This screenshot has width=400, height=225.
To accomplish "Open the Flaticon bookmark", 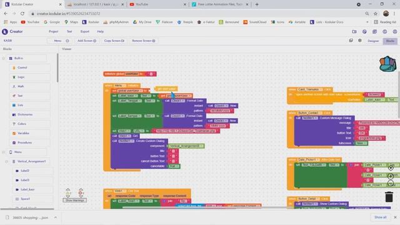I will click(164, 22).
